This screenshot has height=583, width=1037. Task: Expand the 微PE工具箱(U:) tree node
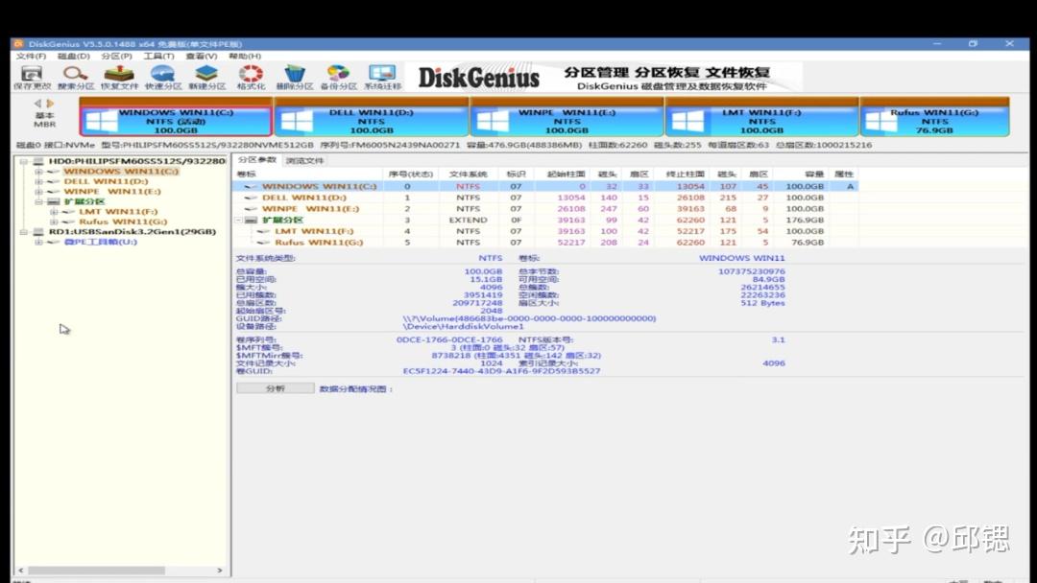coord(38,242)
